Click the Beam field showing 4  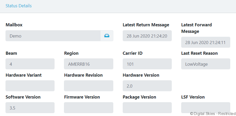pos(30,64)
